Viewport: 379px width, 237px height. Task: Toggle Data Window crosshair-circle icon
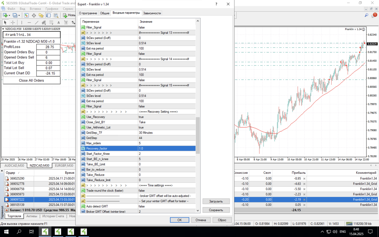click(x=34, y=15)
